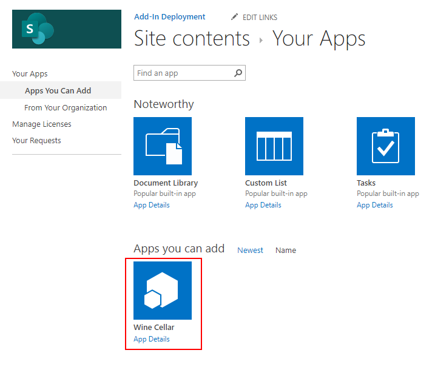
Task: Click the pencil icon beside Edit Links
Action: pyautogui.click(x=235, y=17)
